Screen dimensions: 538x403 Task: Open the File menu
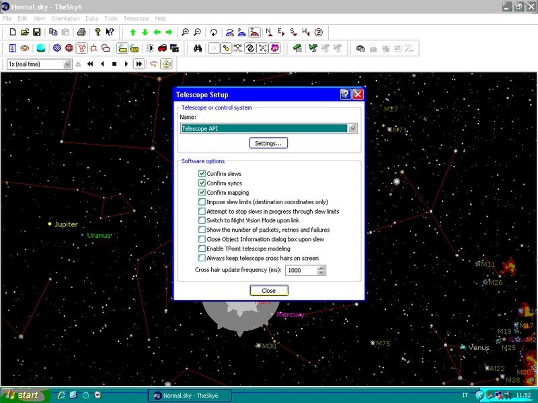pyautogui.click(x=7, y=19)
